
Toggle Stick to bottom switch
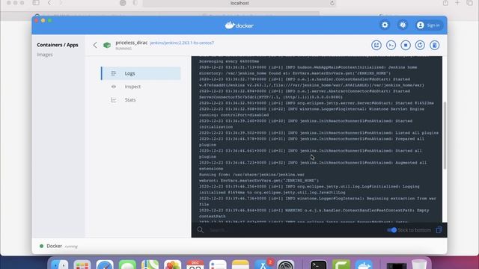391,230
